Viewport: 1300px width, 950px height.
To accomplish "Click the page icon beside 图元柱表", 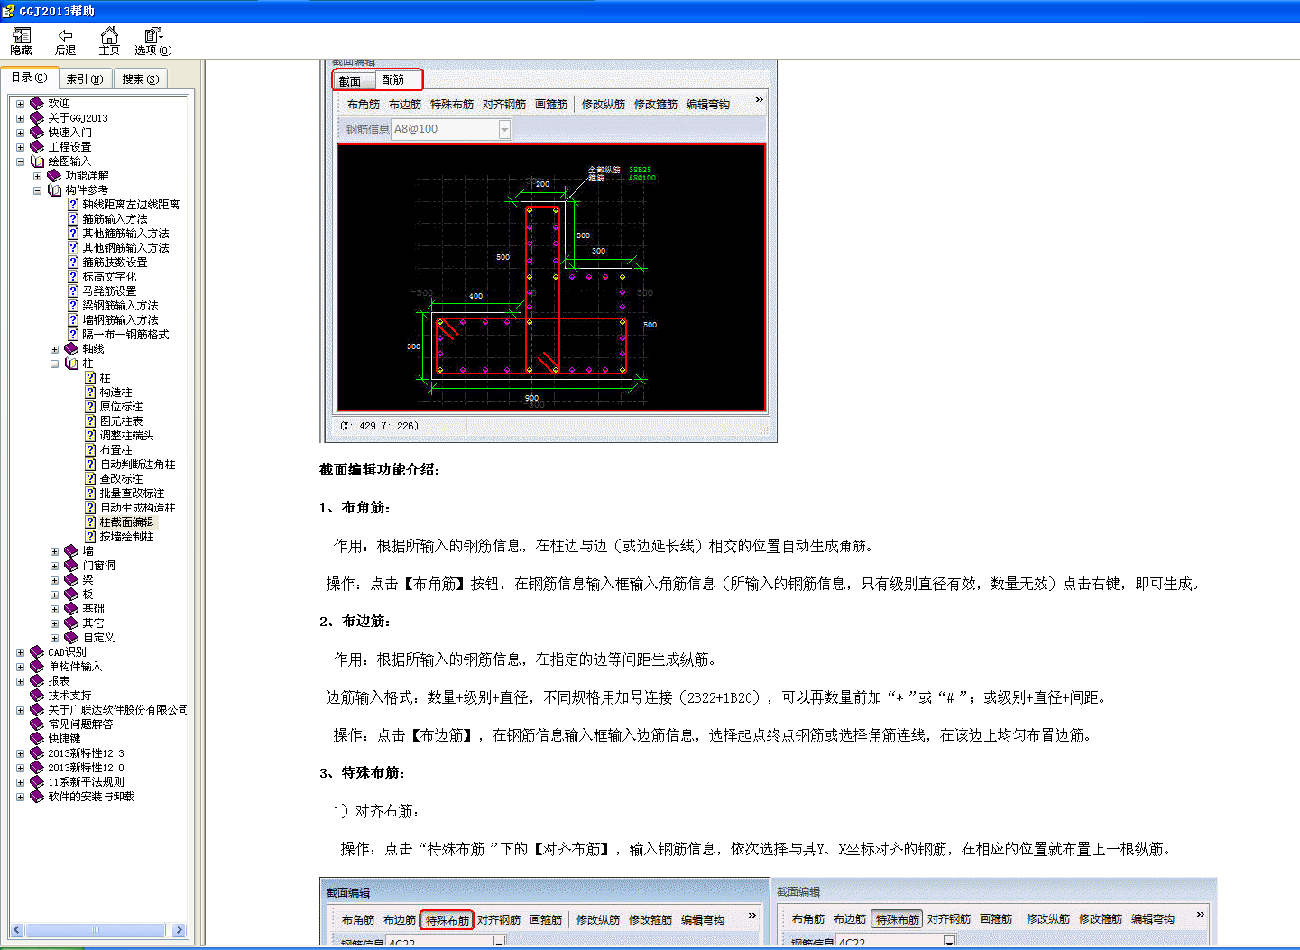I will click(90, 421).
